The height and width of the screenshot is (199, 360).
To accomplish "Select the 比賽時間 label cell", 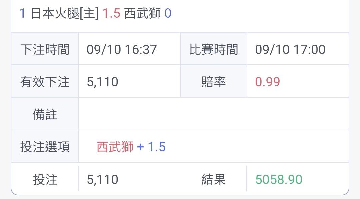I will (214, 49).
